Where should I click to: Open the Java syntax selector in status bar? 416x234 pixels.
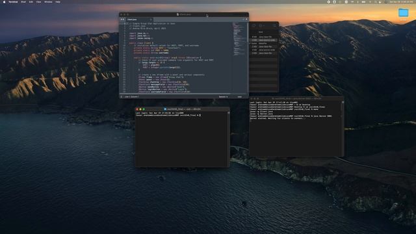point(240,97)
